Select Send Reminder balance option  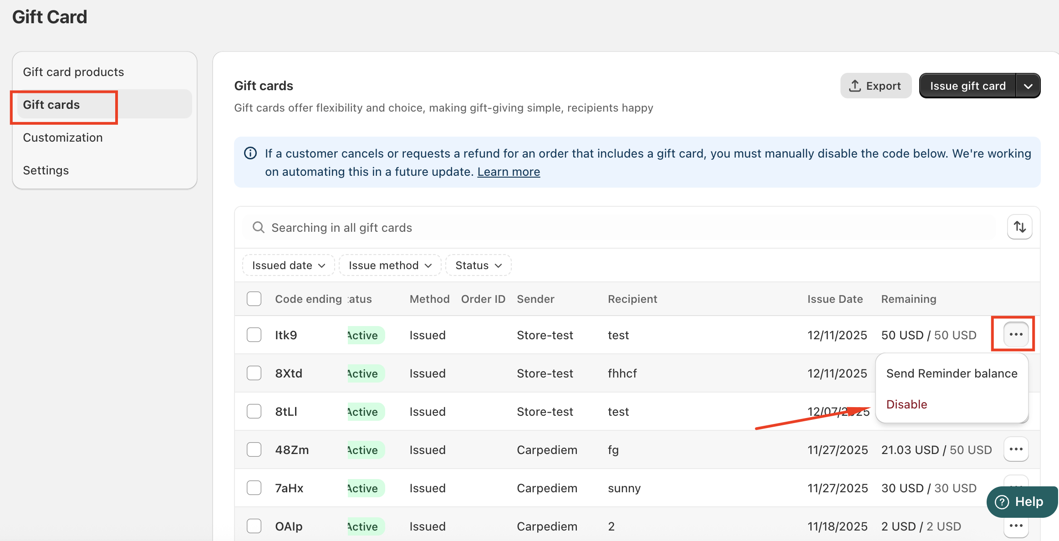coord(952,373)
